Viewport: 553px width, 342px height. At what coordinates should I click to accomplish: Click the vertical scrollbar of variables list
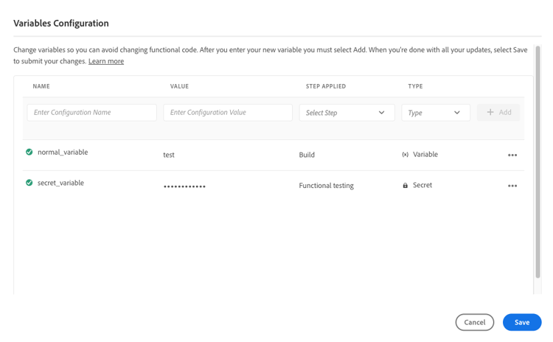tap(538, 162)
